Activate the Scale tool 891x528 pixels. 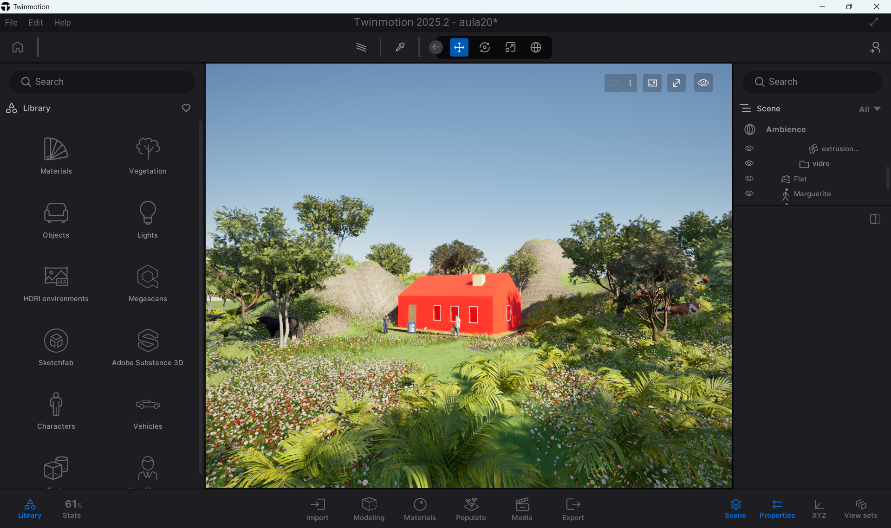click(510, 47)
